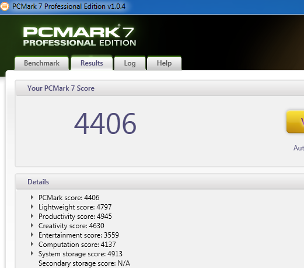This screenshot has width=304, height=268.
Task: Expand the PCMark score details
Action: [32, 197]
